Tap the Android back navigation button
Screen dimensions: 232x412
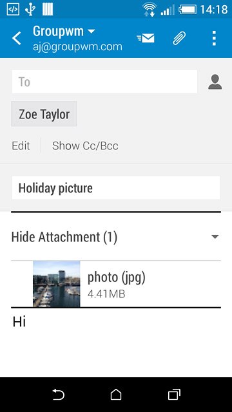tap(58, 395)
